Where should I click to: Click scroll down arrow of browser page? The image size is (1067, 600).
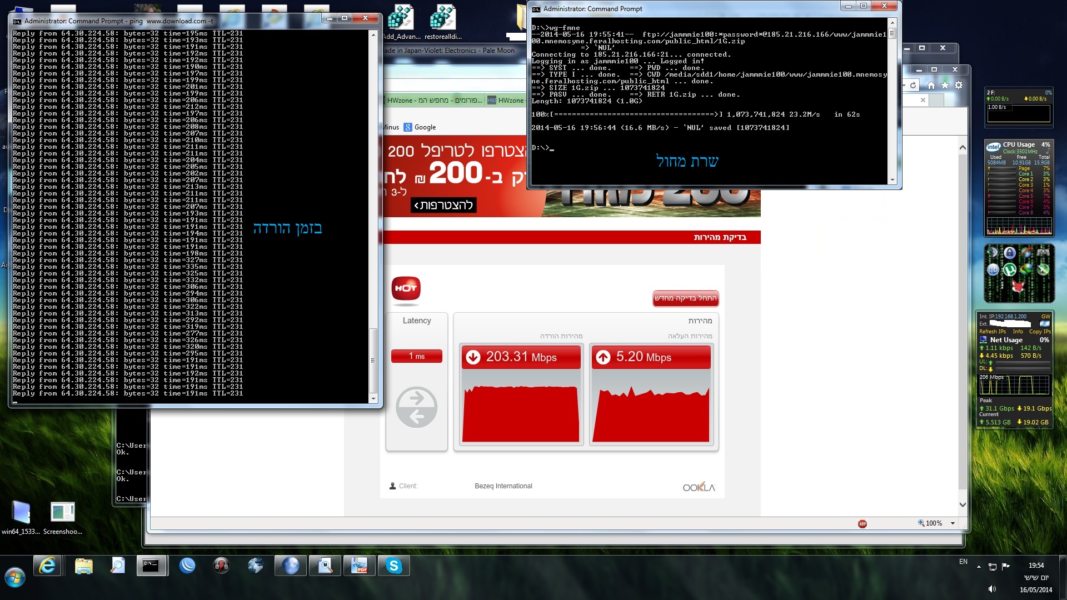coord(963,504)
